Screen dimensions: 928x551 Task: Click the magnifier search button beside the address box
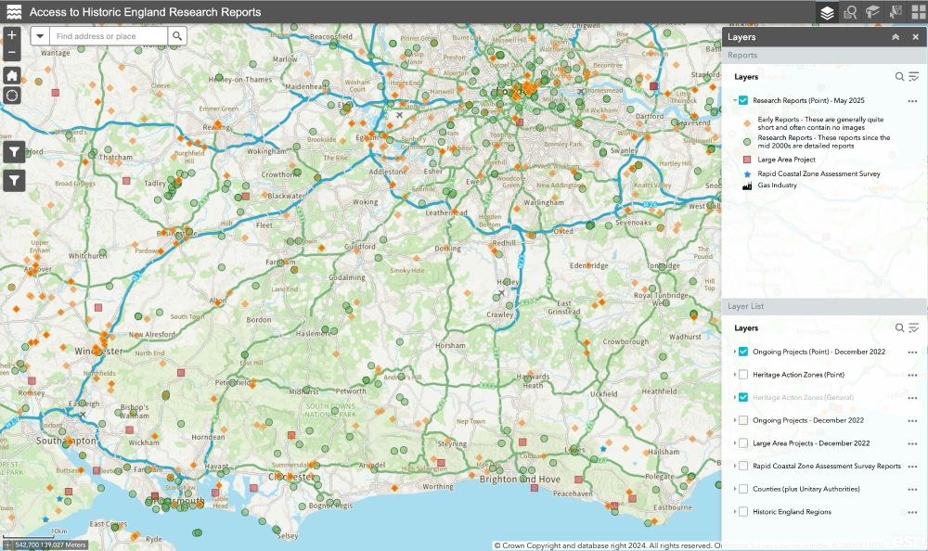(177, 36)
